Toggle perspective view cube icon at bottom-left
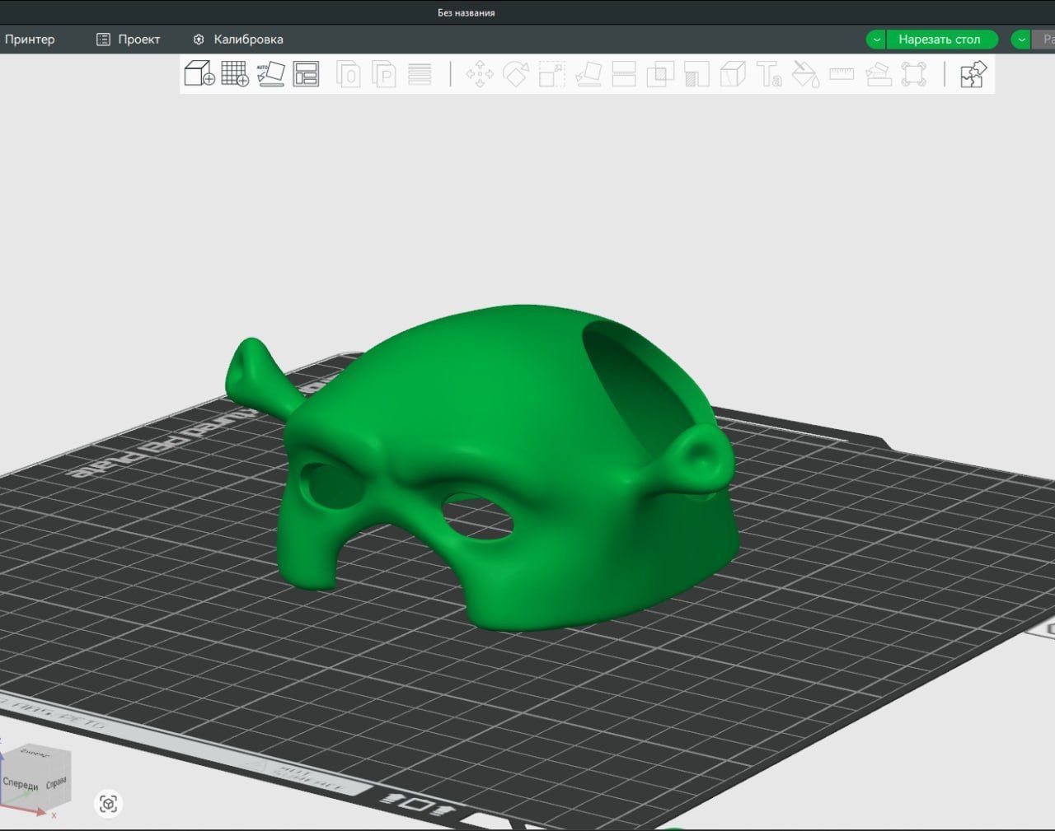The height and width of the screenshot is (831, 1055). pos(109,803)
